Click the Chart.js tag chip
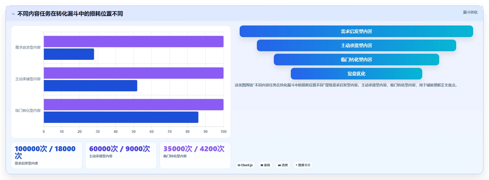 pos(245,165)
